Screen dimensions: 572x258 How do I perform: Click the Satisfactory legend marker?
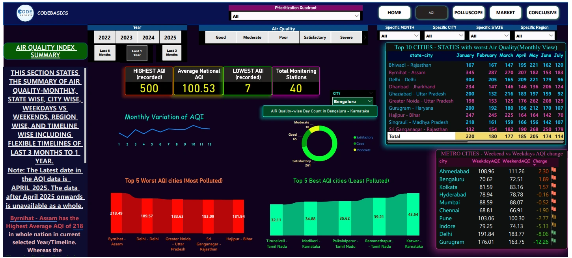click(x=354, y=137)
